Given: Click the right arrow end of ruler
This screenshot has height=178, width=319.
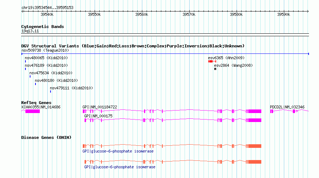Looking at the screenshot, I should point(308,11).
